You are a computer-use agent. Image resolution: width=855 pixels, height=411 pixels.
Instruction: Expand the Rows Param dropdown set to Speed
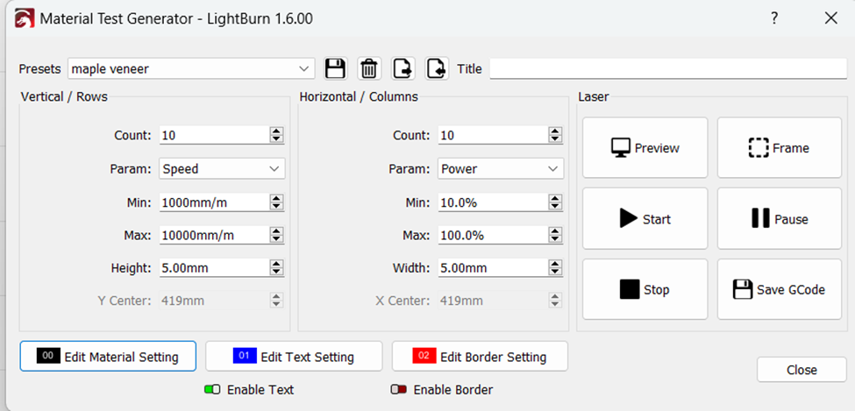pyautogui.click(x=223, y=169)
